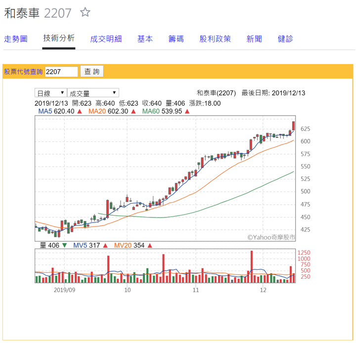Click the MA20 602.30 value
The image size is (356, 343).
108,112
